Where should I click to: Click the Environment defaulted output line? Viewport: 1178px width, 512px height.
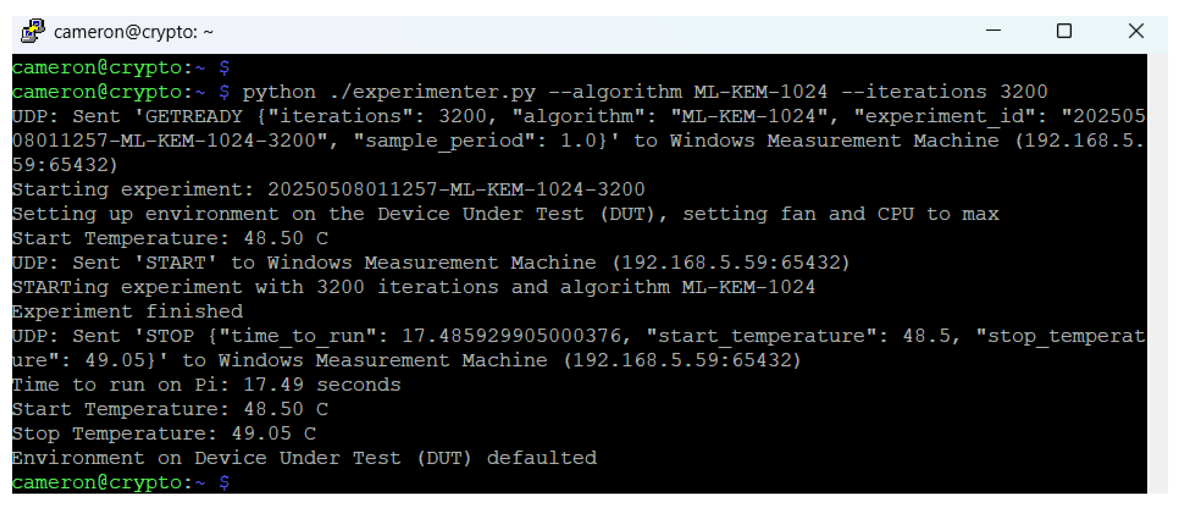click(x=304, y=458)
